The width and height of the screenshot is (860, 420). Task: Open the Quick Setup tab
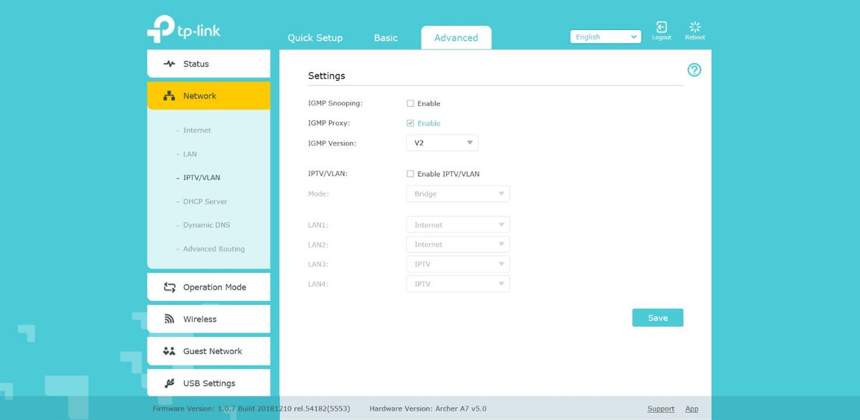coord(315,37)
